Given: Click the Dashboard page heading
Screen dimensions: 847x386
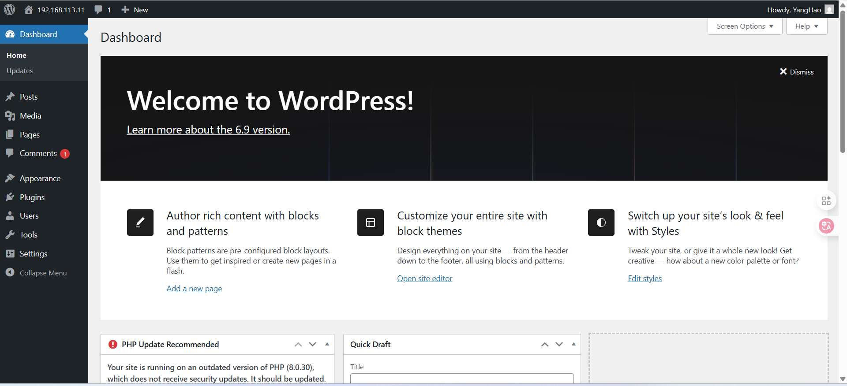Looking at the screenshot, I should pyautogui.click(x=131, y=37).
